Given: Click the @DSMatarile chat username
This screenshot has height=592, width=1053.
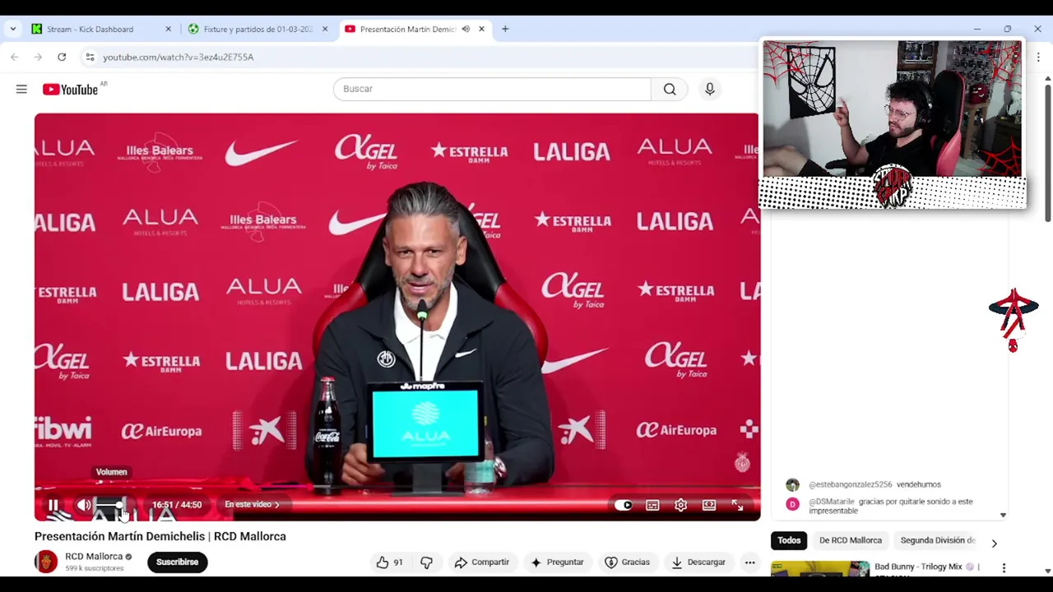Looking at the screenshot, I should point(832,502).
